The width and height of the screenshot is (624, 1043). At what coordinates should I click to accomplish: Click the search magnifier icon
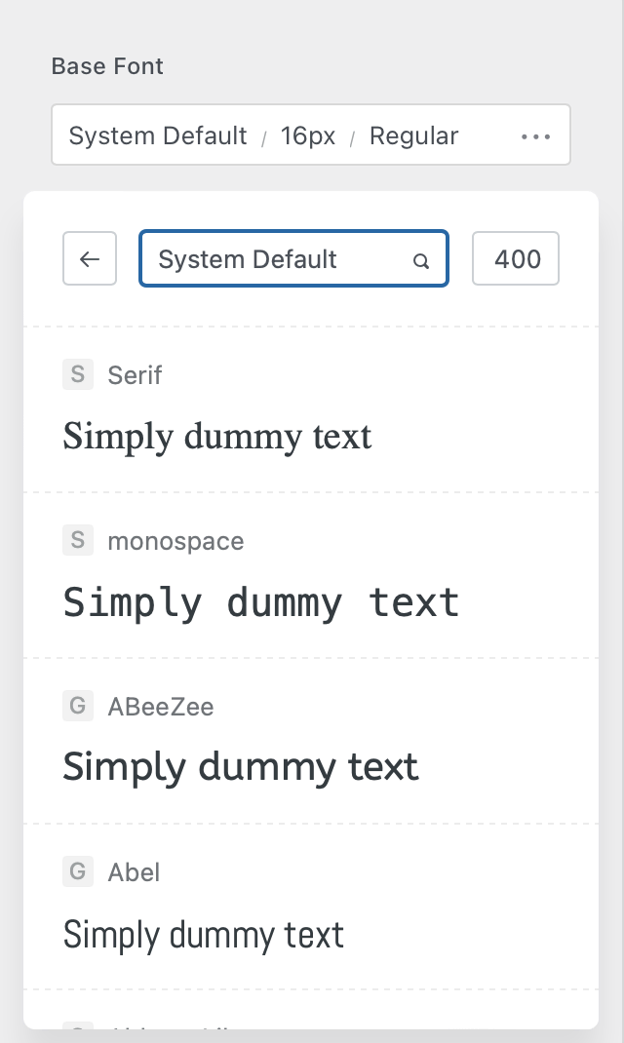click(421, 261)
